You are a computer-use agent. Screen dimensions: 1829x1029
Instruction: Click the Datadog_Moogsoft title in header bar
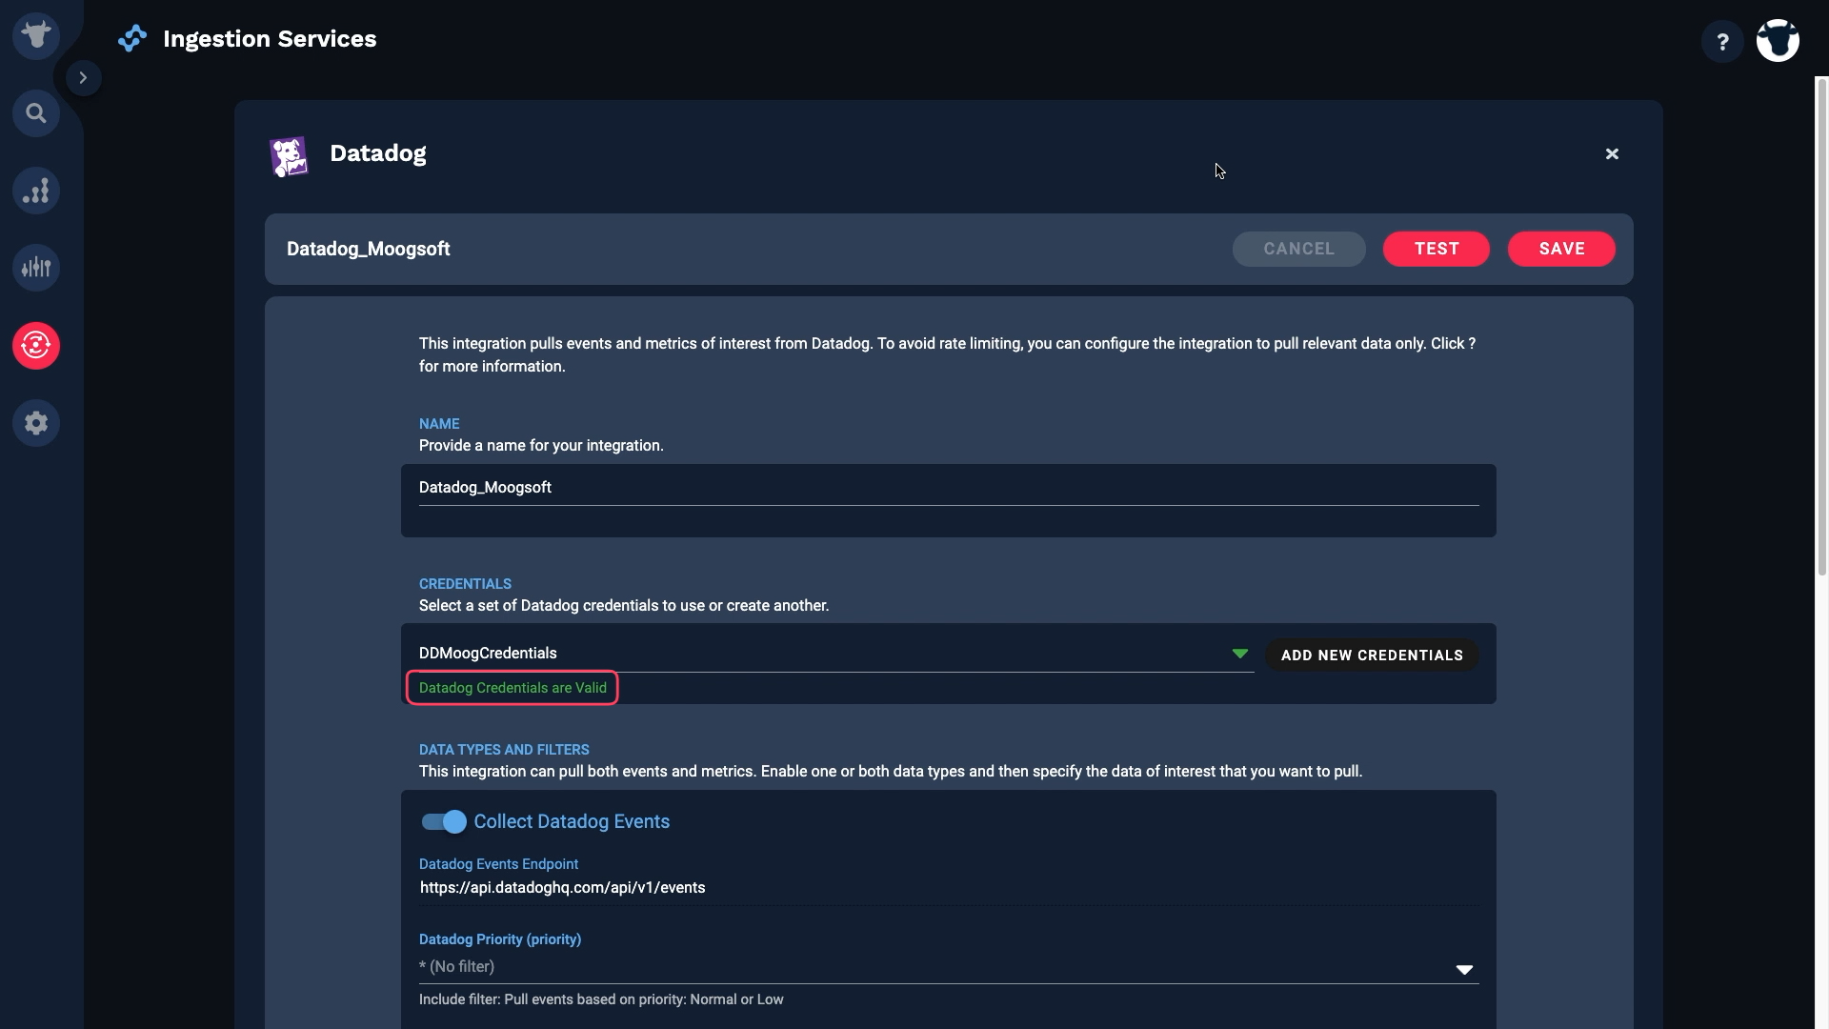[368, 249]
